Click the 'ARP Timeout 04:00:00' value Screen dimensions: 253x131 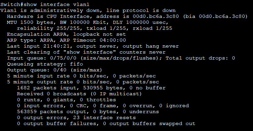(93, 40)
